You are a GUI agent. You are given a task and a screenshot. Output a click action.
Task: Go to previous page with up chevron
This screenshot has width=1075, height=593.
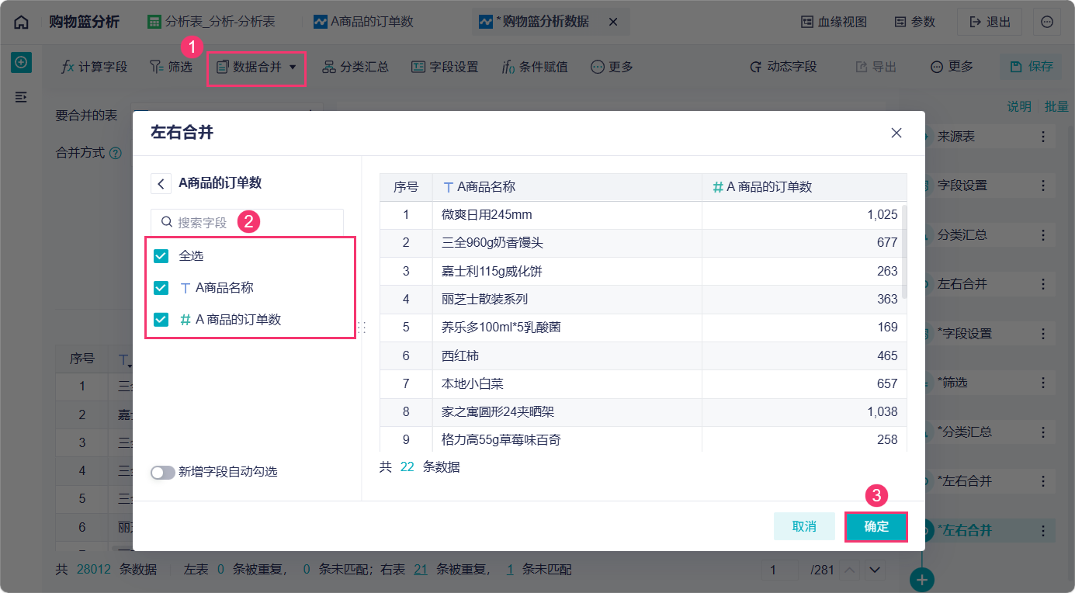tap(851, 570)
